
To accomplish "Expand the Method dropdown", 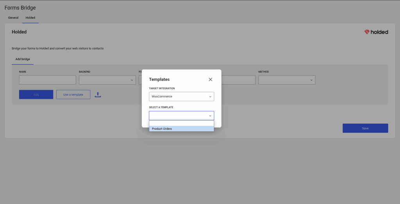I will tap(287, 80).
